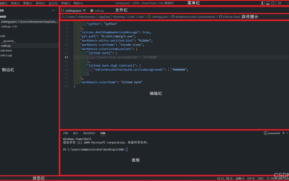Click "[GitHub Dark High Contrast]" key in editor
Screen dimensions: 289x181
pyautogui.click(x=112, y=66)
